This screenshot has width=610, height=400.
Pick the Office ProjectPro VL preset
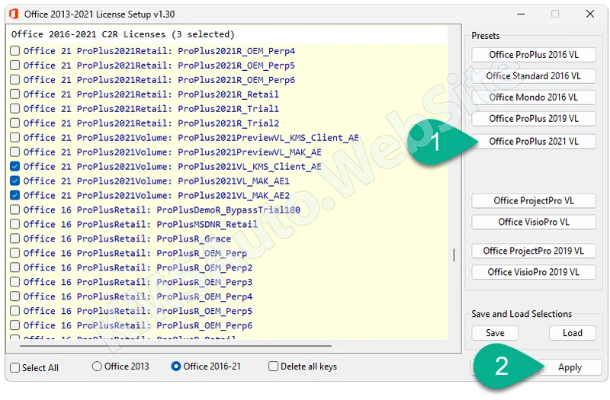point(533,200)
